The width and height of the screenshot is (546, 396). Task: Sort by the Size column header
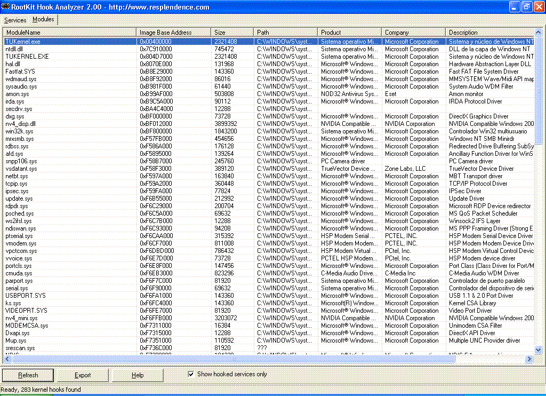(232, 33)
